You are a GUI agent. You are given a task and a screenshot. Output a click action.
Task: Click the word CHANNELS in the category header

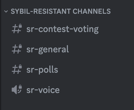92,11
